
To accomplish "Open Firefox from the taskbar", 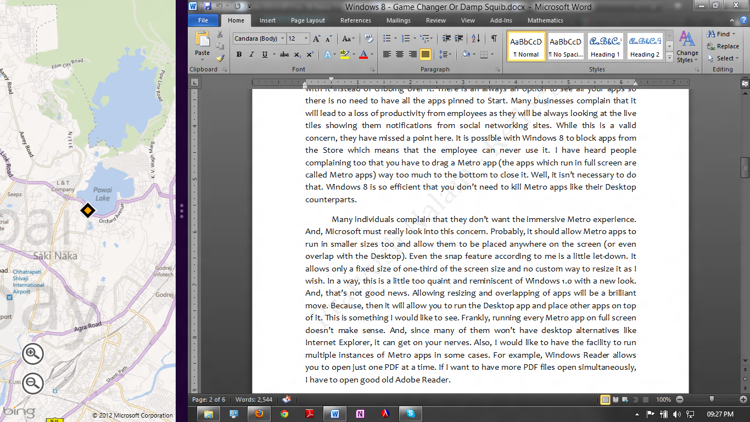I will pyautogui.click(x=259, y=414).
